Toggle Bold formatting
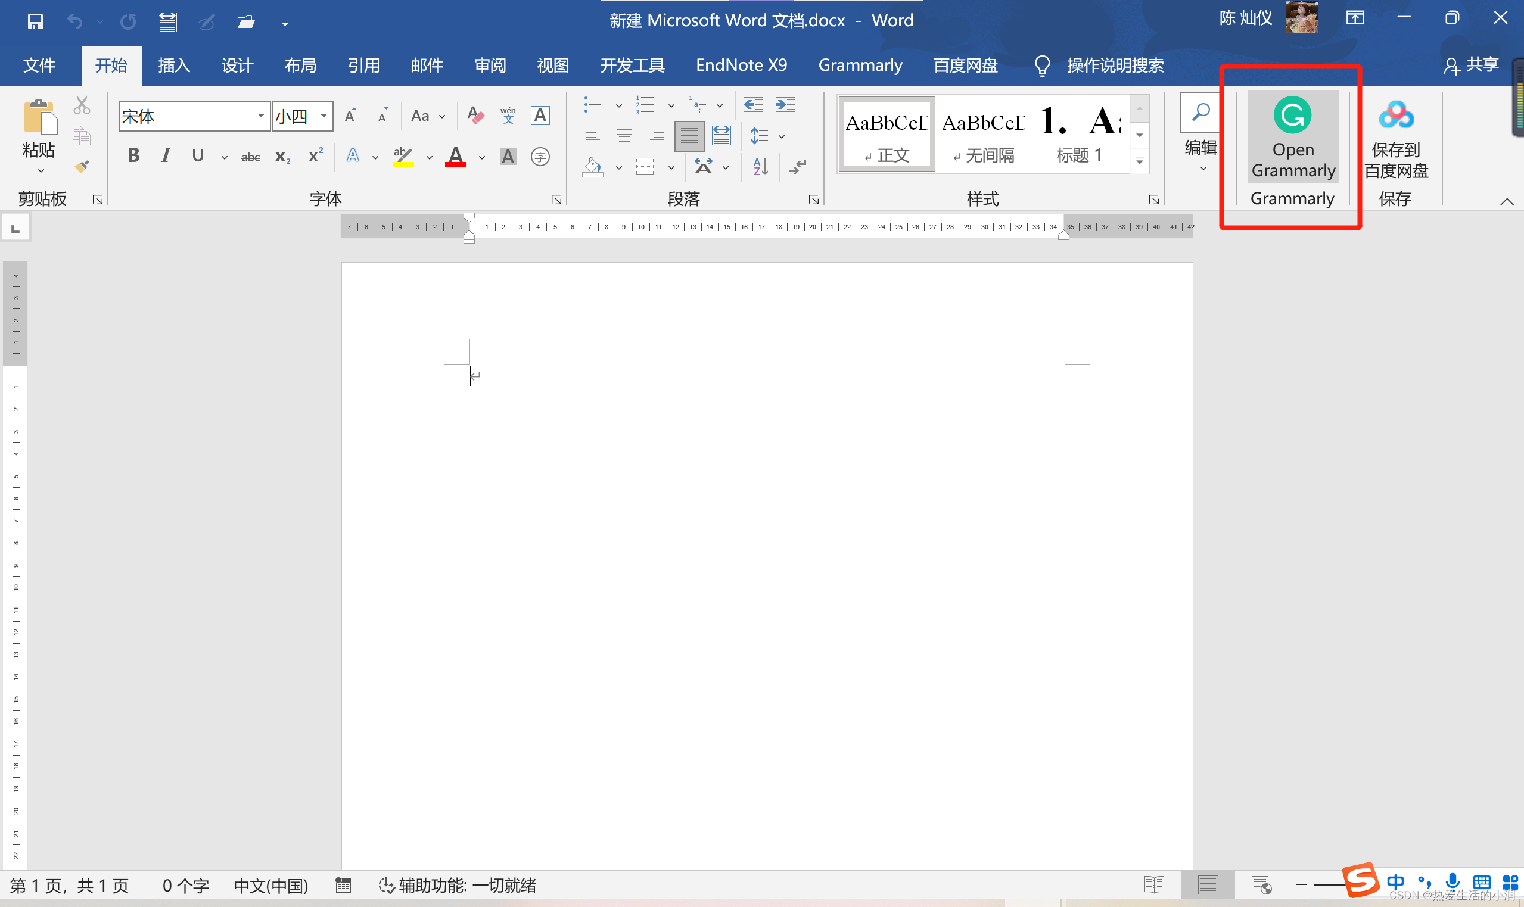The width and height of the screenshot is (1524, 907). click(133, 156)
